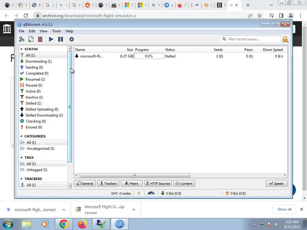Open the canceled zip download chevron menu
The image size is (307, 230).
[134, 210]
